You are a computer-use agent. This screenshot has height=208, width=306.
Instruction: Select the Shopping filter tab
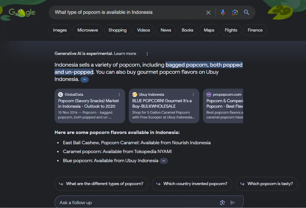(117, 30)
